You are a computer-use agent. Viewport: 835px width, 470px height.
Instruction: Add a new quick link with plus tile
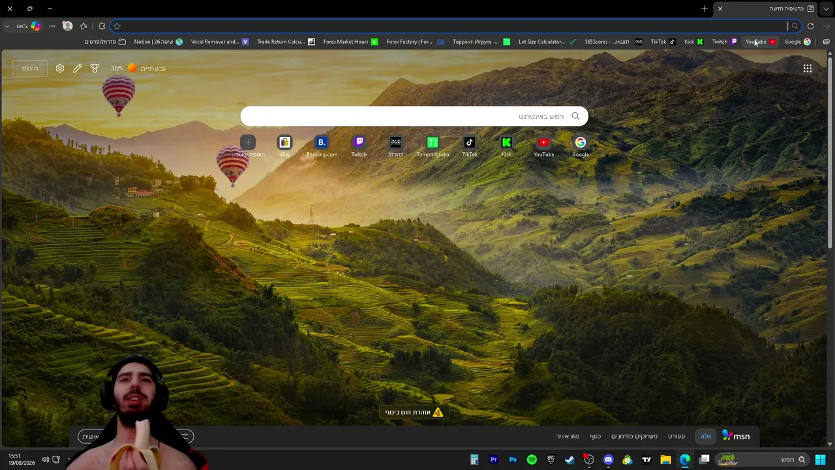point(248,147)
